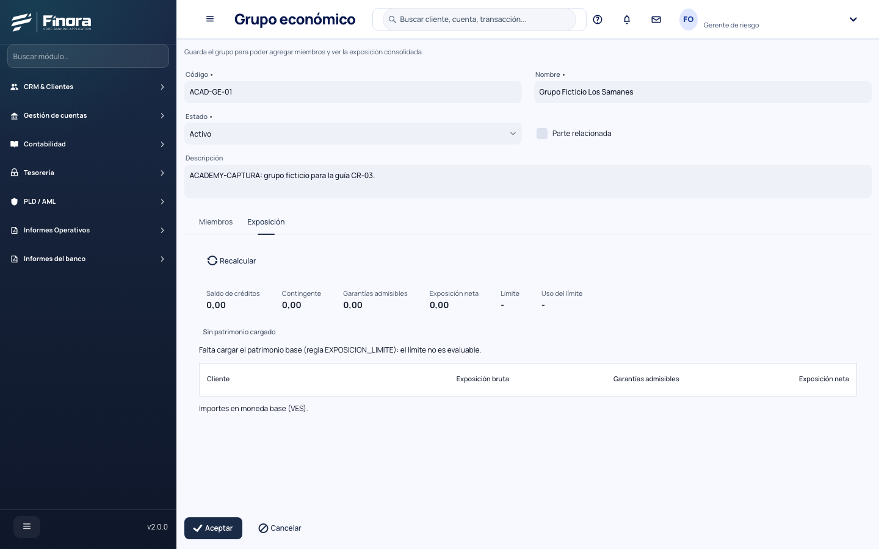
Task: Expand the Informes Operativos chevron
Action: tap(162, 231)
